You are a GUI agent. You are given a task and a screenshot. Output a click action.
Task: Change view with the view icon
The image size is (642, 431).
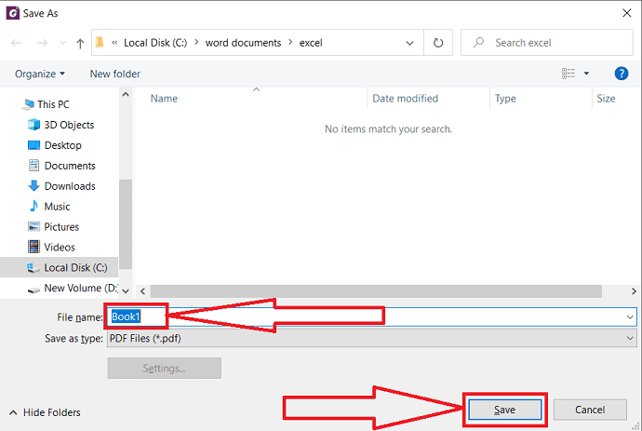568,74
